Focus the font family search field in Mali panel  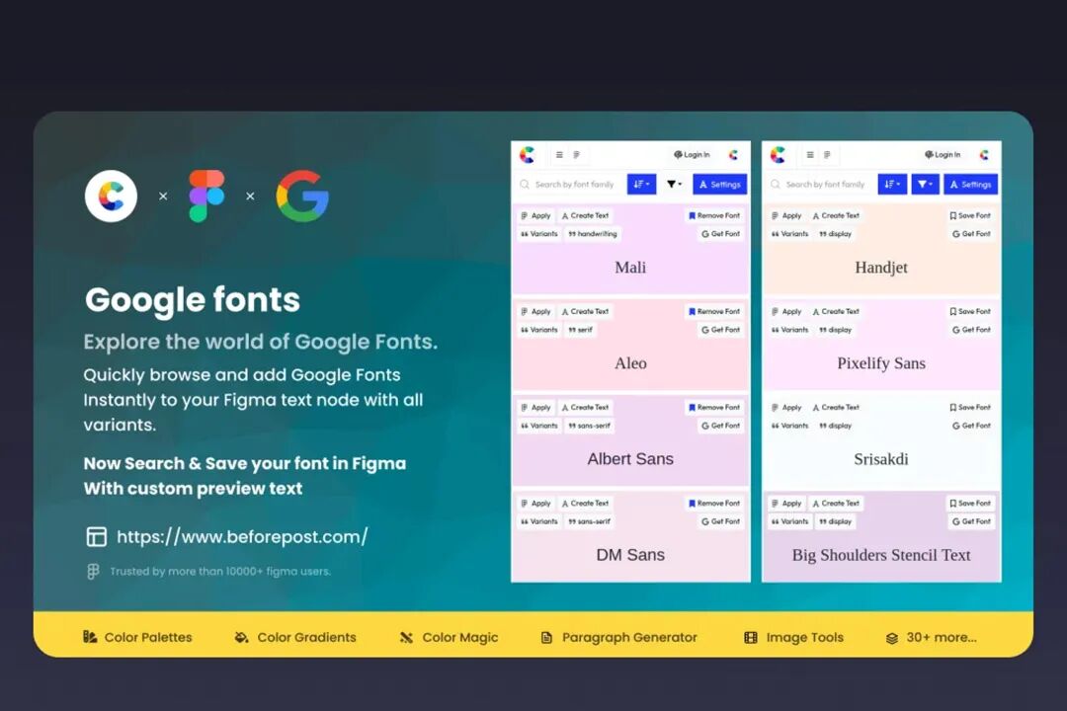[570, 185]
